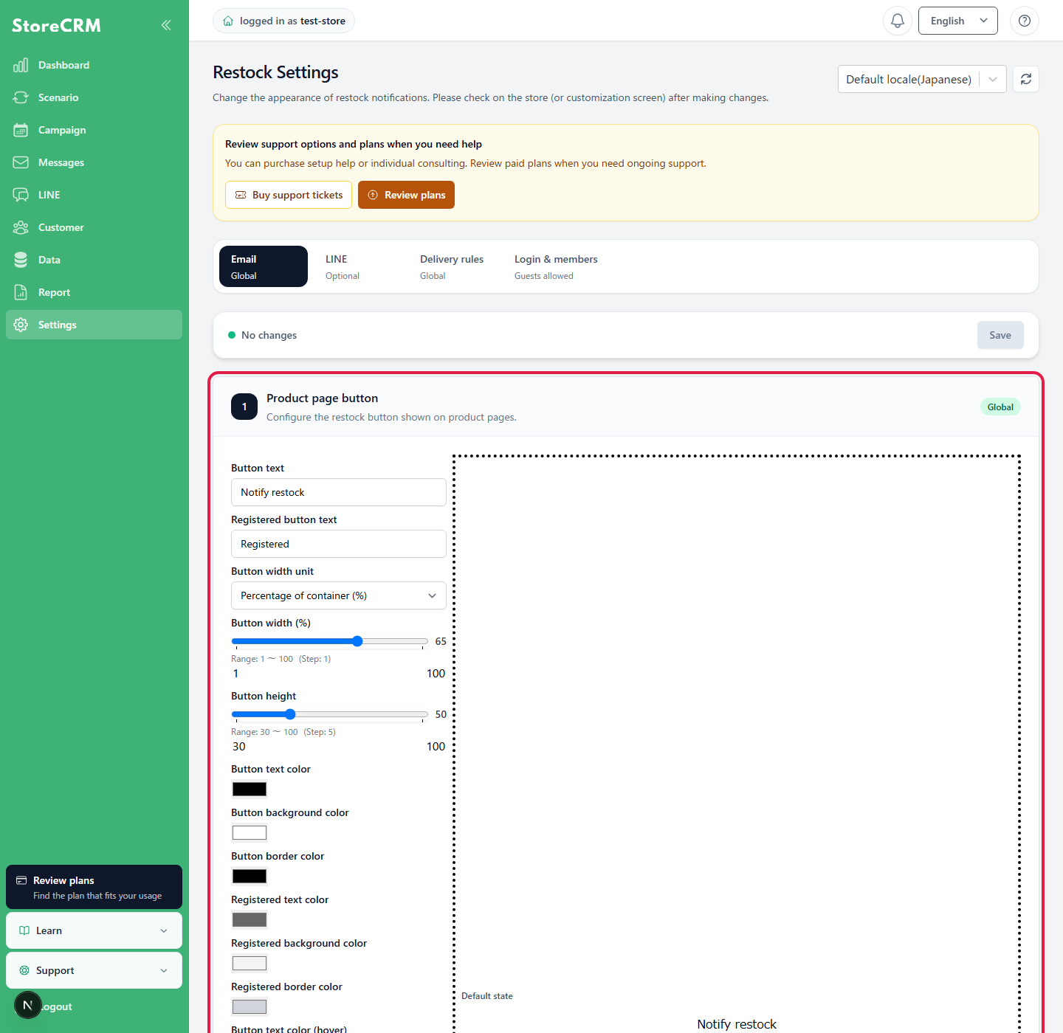This screenshot has width=1063, height=1033.
Task: Click the Save button
Action: click(1000, 335)
